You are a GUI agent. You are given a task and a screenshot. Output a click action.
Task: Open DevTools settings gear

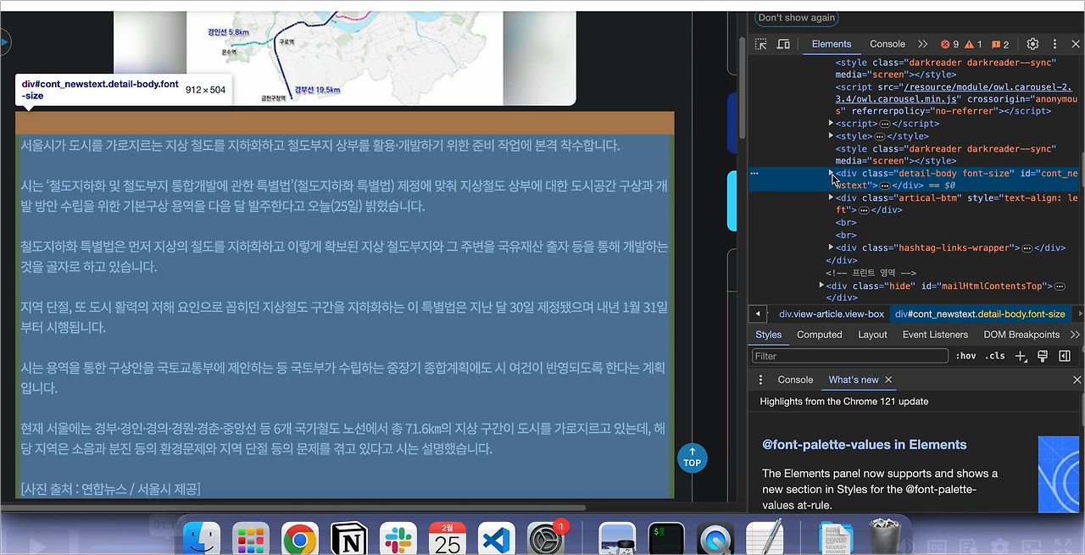[x=1032, y=44]
